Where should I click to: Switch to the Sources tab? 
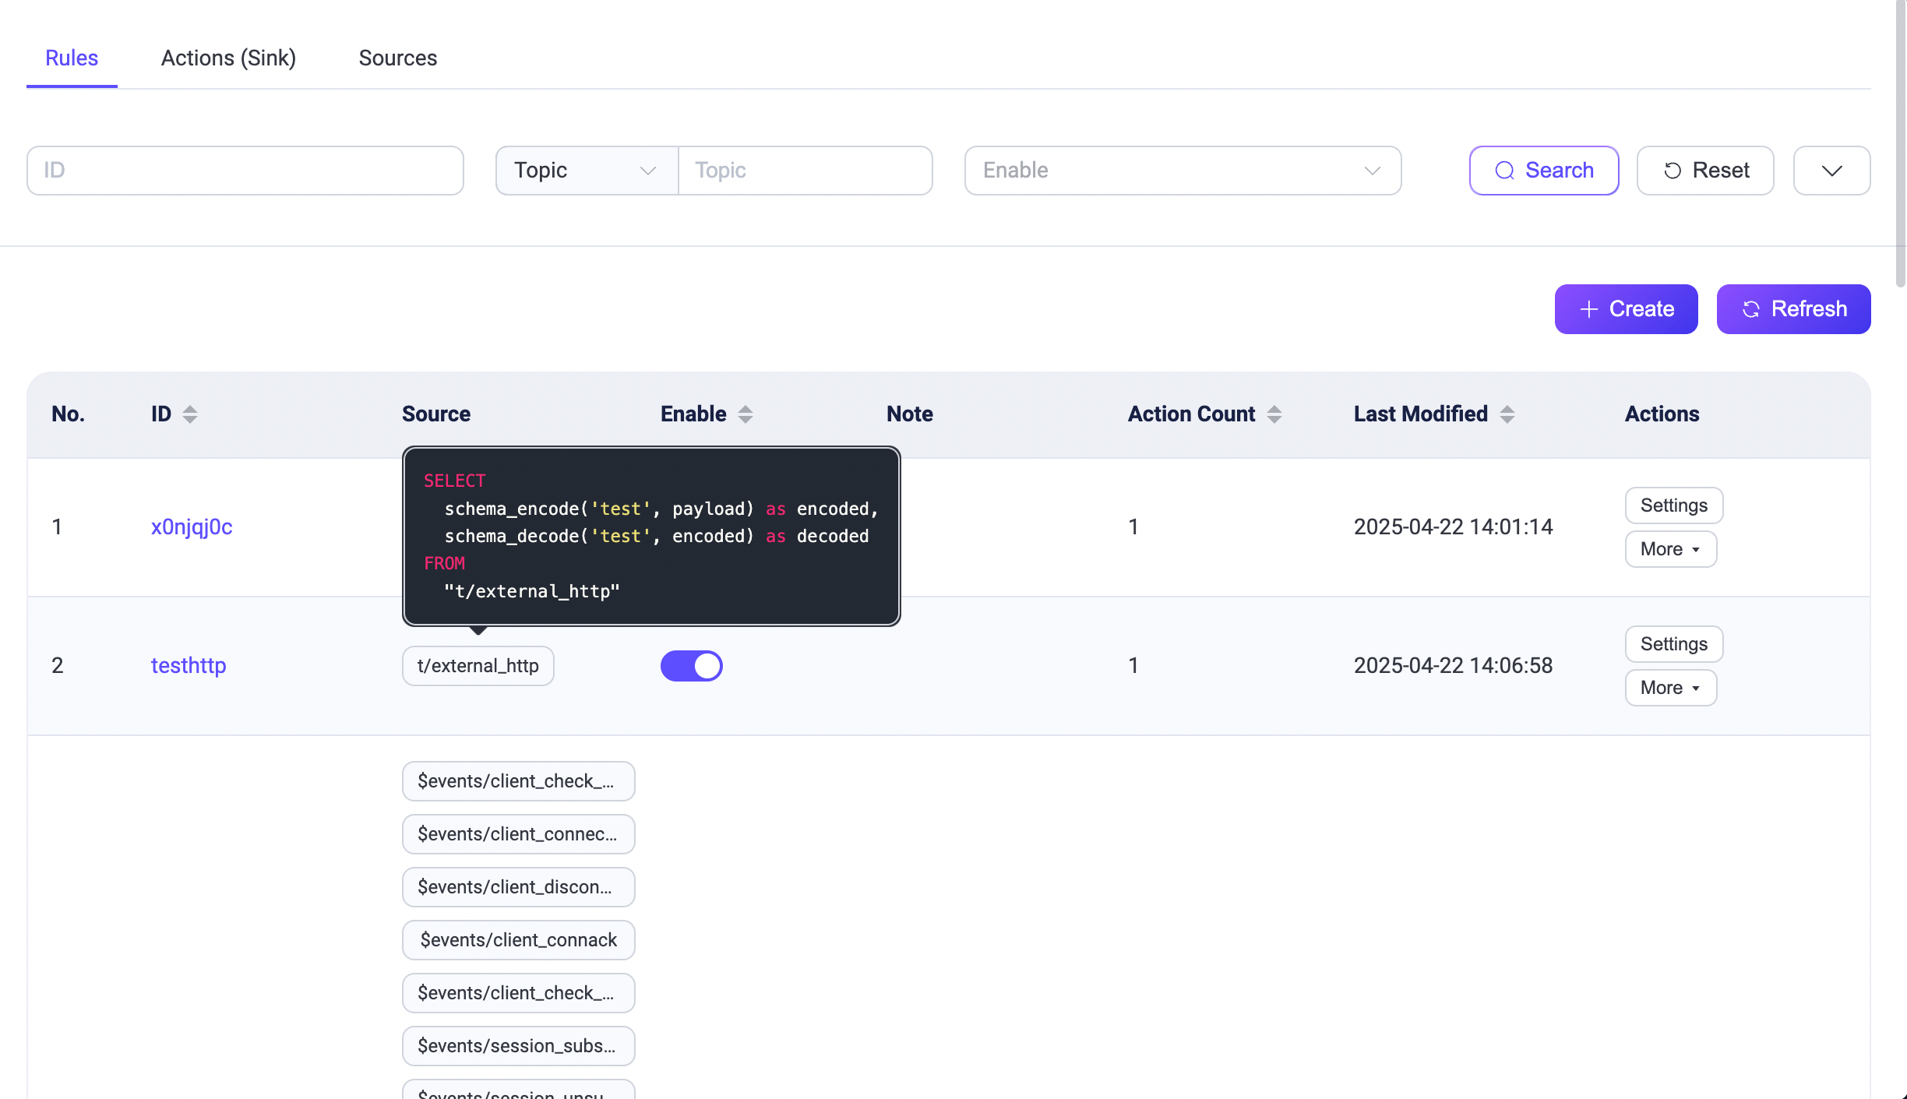(x=397, y=58)
